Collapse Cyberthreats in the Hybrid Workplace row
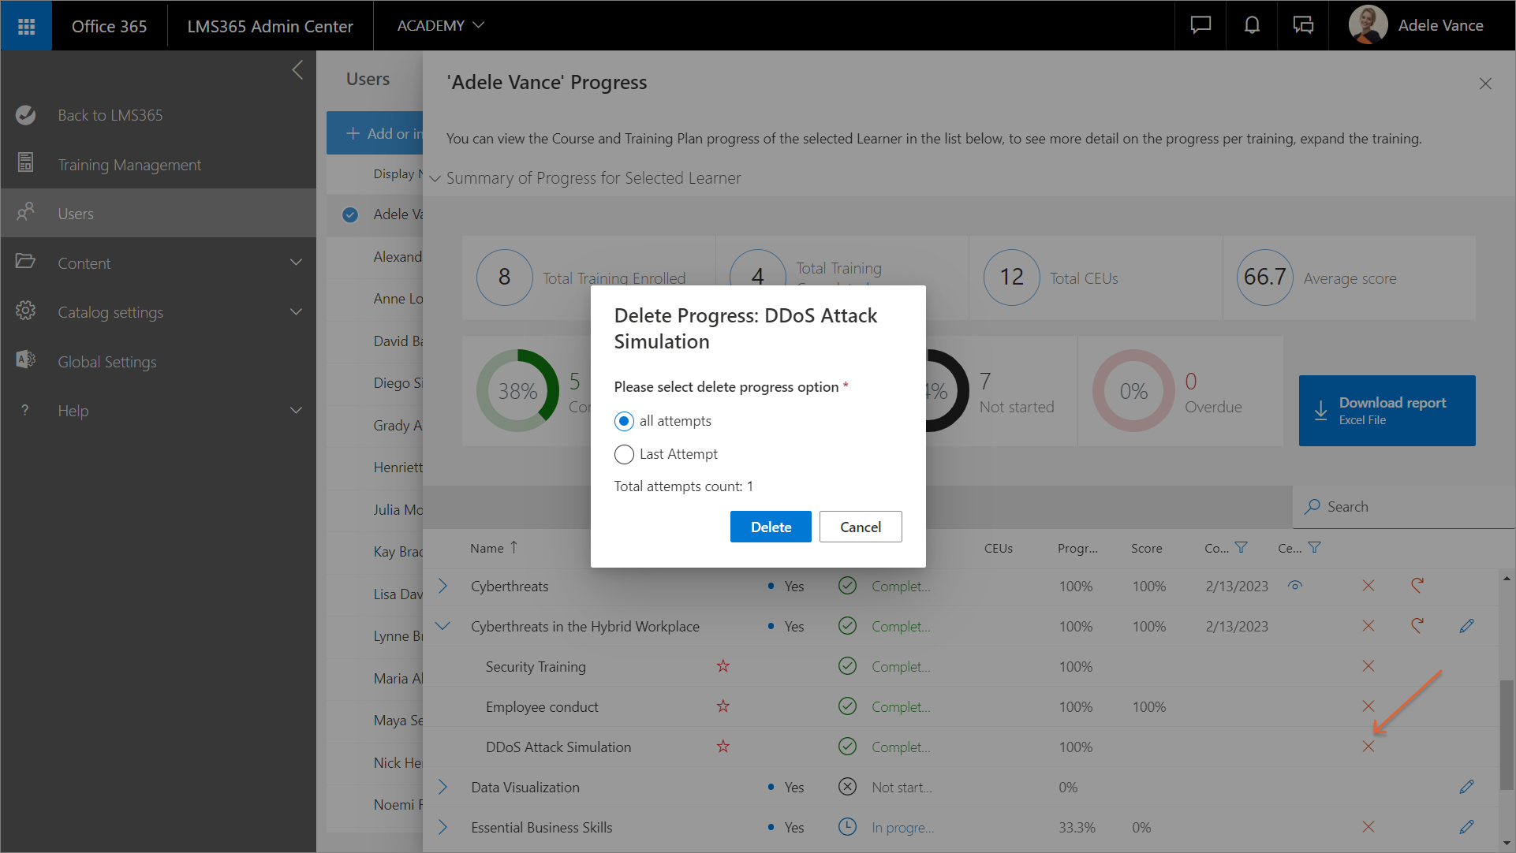 click(x=442, y=626)
